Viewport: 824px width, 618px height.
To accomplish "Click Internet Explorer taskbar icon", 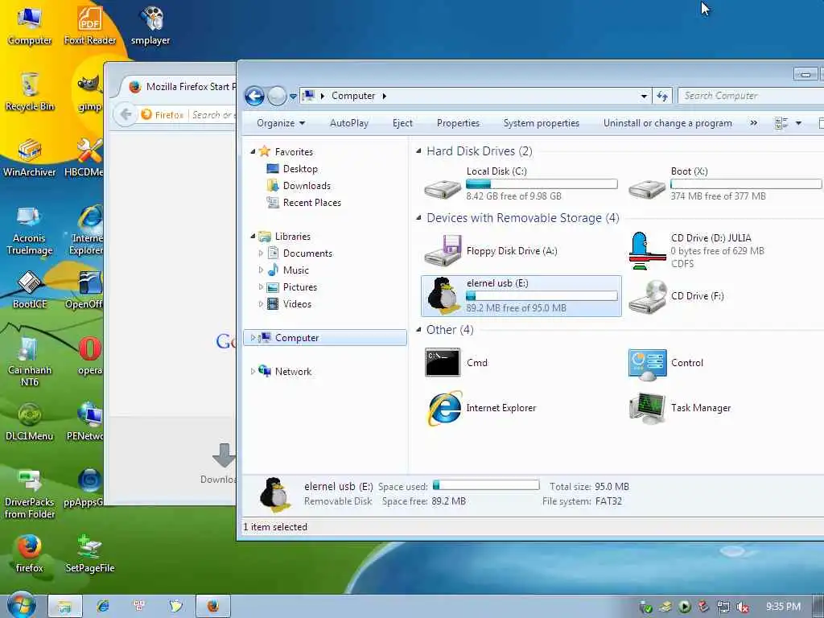I will pyautogui.click(x=103, y=606).
